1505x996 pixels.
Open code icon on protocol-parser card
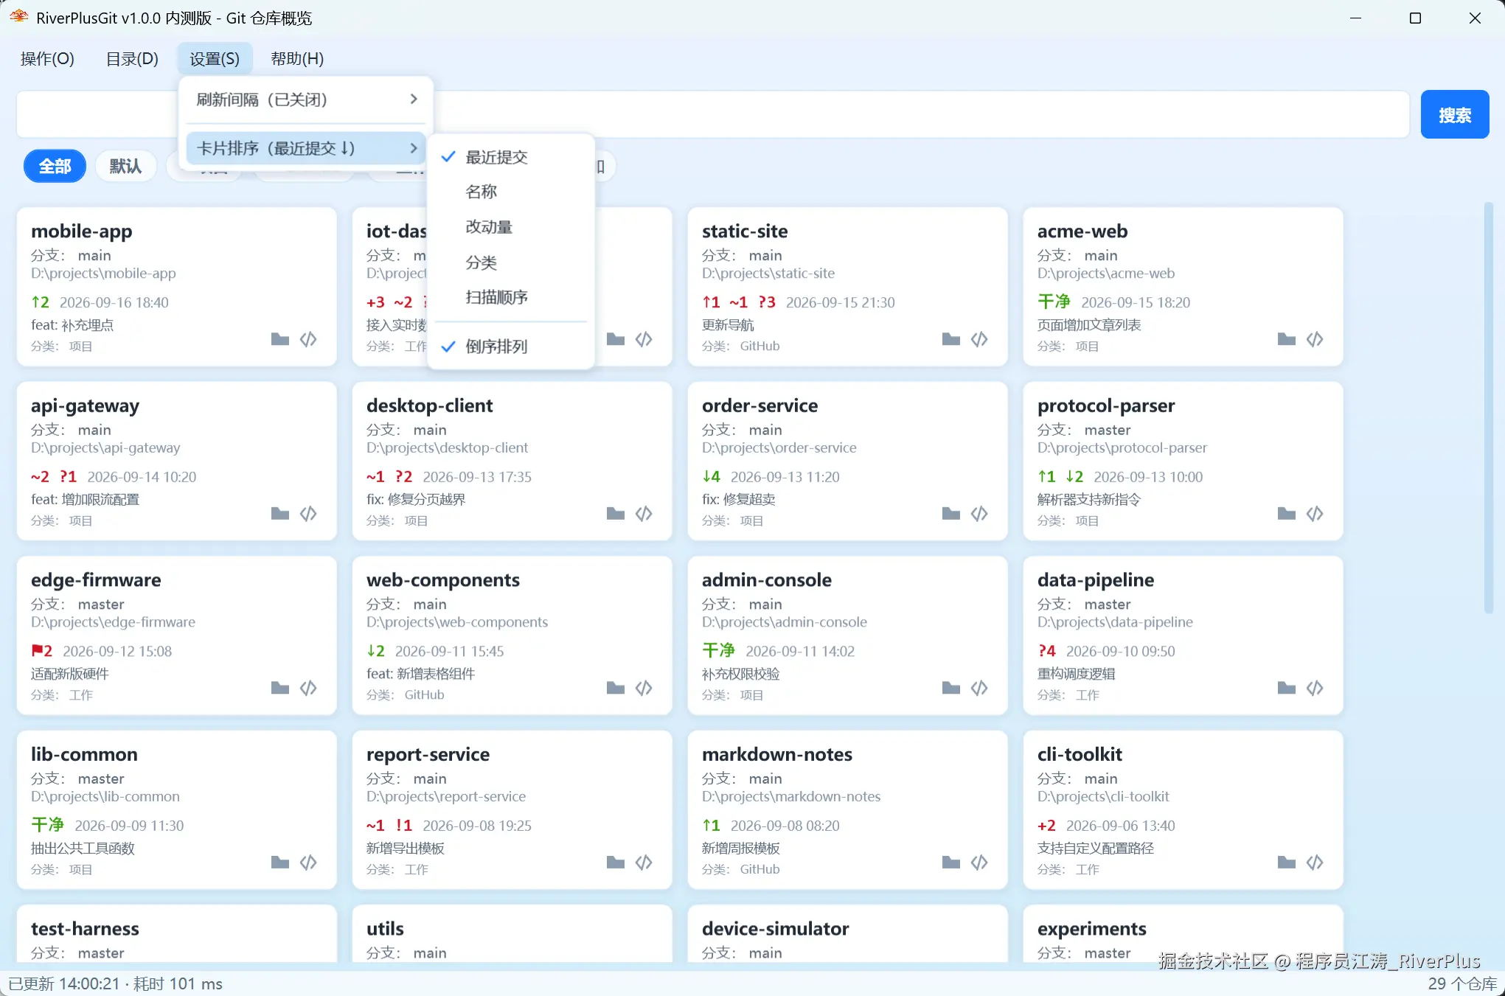pyautogui.click(x=1315, y=514)
